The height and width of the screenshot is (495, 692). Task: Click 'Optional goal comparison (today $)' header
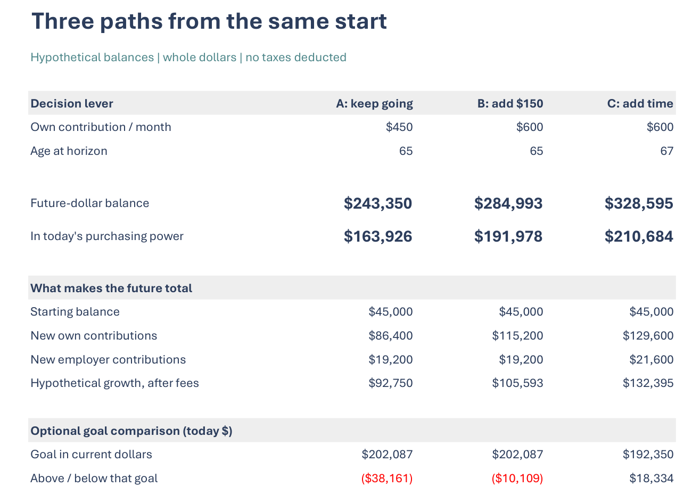point(131,431)
